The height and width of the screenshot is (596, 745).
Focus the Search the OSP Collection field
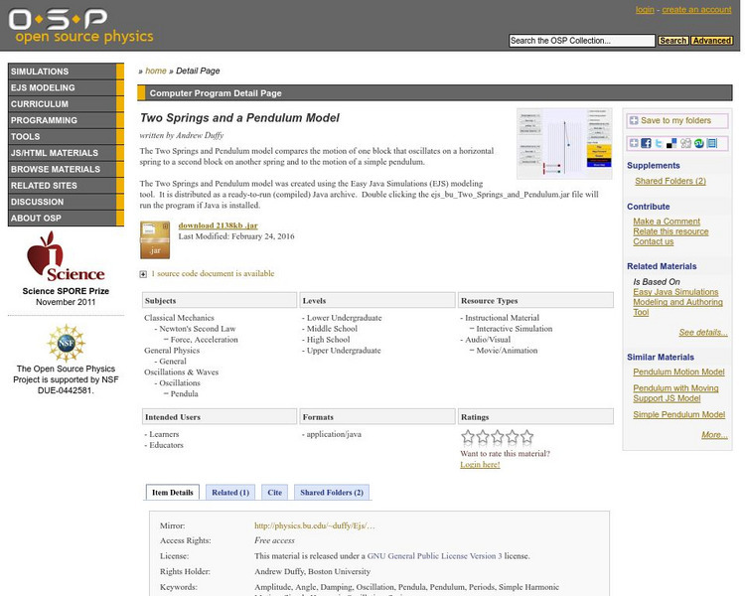(x=581, y=41)
